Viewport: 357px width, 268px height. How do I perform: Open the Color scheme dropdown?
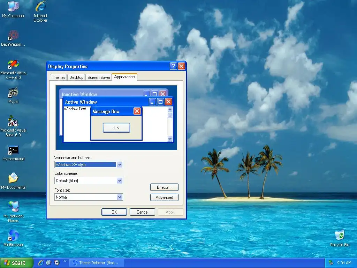point(120,181)
